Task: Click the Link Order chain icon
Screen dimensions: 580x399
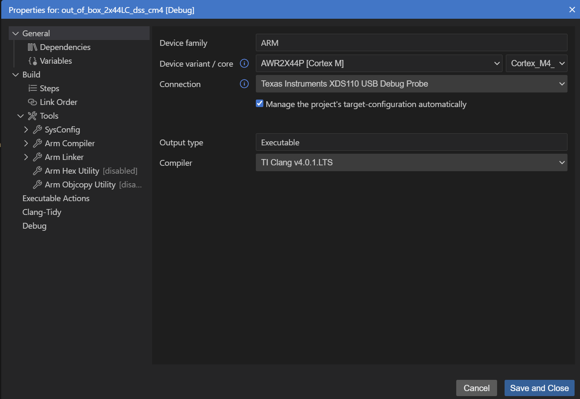Action: 32,102
